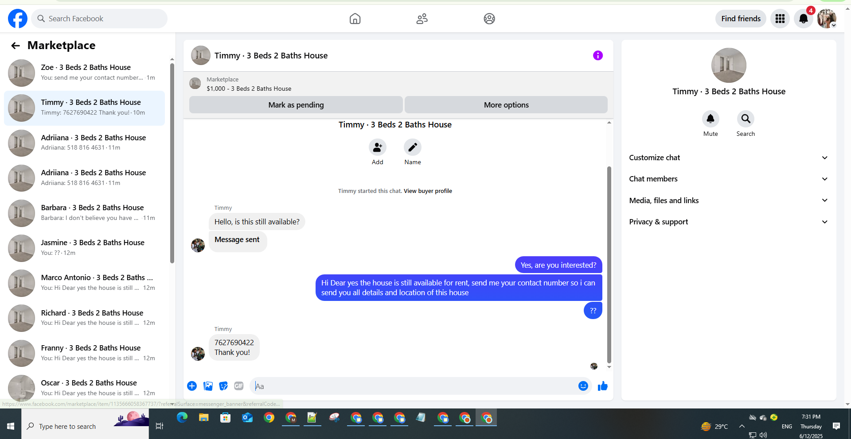Viewport: 851px width, 439px height.
Task: Show hidden system tray icons
Action: pos(742,426)
